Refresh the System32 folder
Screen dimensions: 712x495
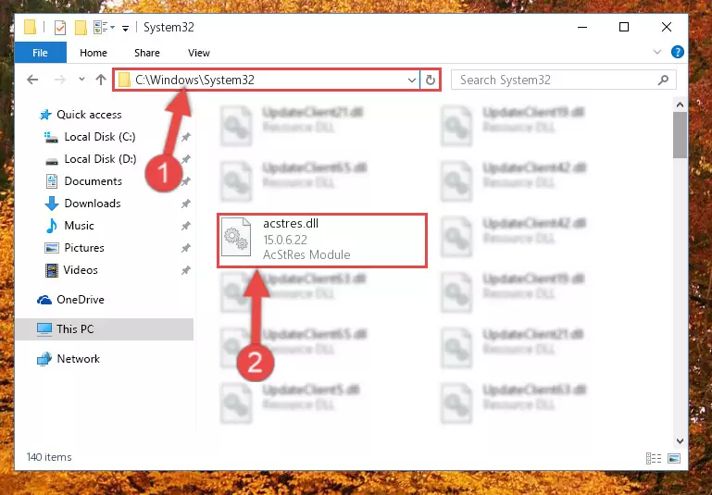pos(430,80)
